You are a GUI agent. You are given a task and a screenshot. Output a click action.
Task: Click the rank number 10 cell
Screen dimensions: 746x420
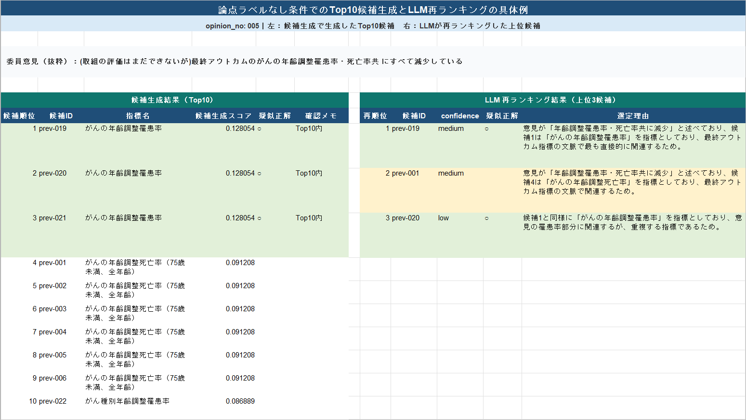pos(33,401)
